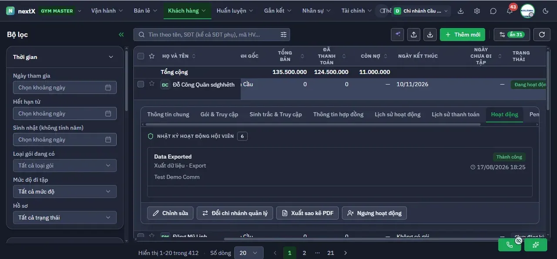Viewport: 557px width, 259px height.
Task: Click the Ngưng hoạt động button
Action: pyautogui.click(x=374, y=213)
